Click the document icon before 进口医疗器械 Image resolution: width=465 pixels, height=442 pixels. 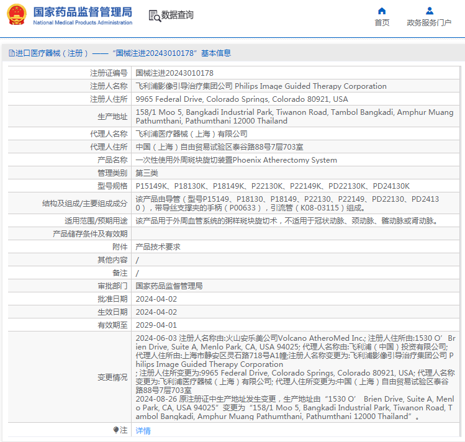pyautogui.click(x=12, y=53)
